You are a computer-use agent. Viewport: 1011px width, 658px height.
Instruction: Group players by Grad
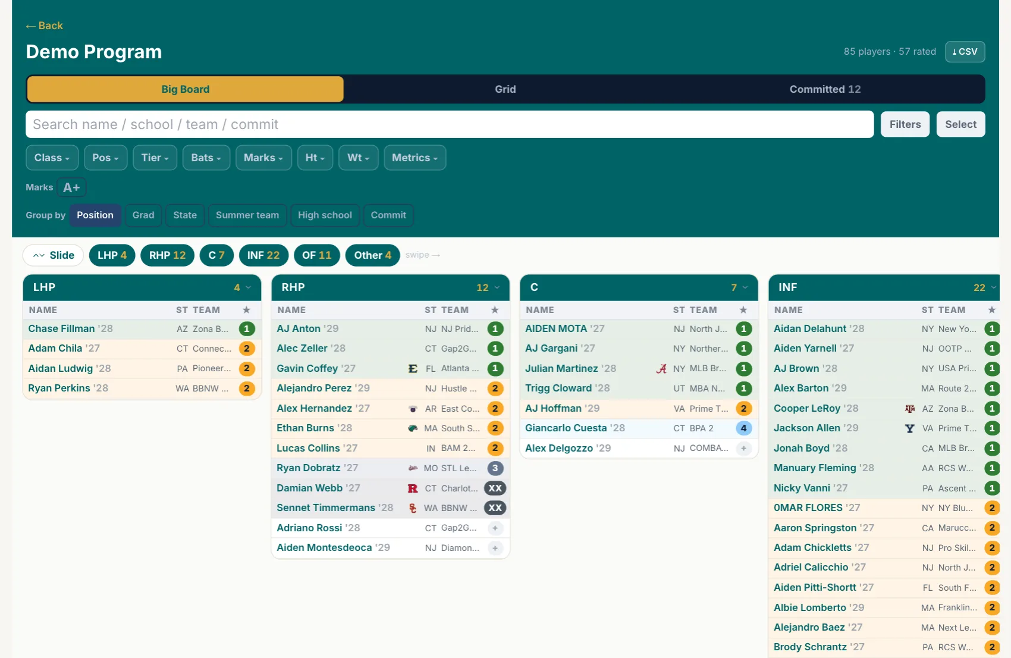143,215
